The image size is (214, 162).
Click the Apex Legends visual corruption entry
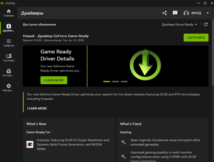pyautogui.click(x=165, y=142)
